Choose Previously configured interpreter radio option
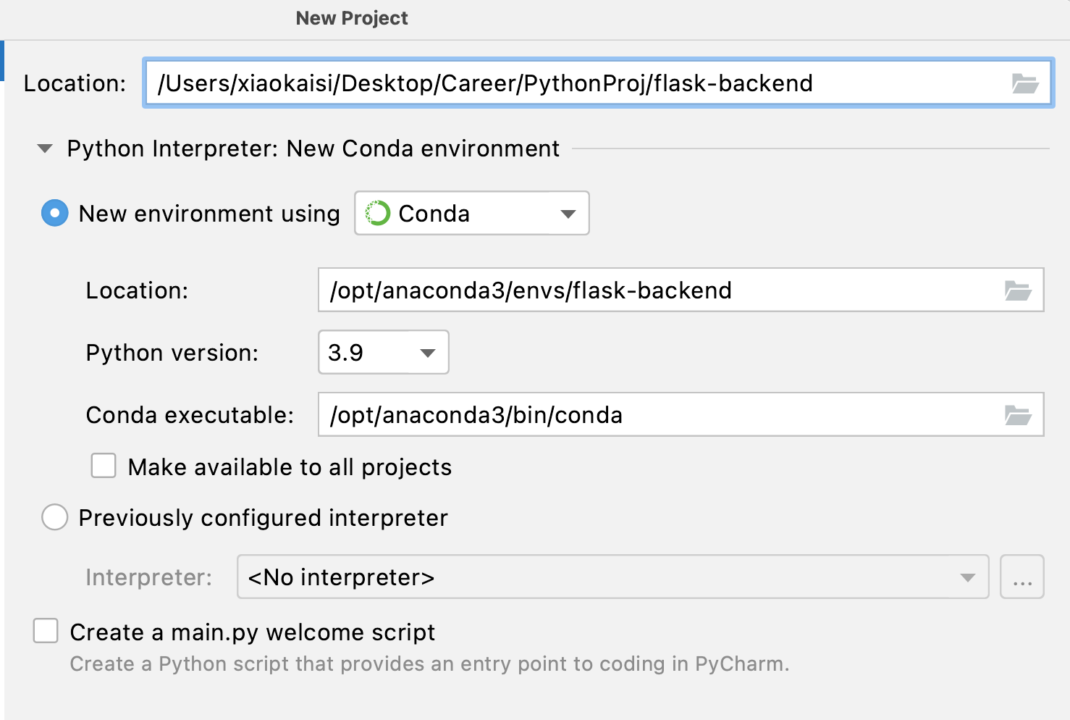Screen dimensions: 1070x720 (55, 518)
